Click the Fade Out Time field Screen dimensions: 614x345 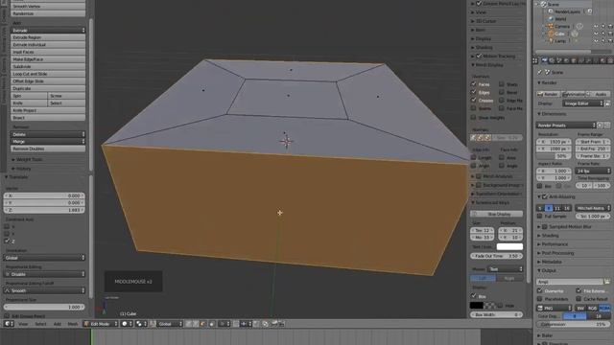point(496,256)
